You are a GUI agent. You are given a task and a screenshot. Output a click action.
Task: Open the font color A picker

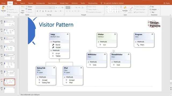coord(61,11)
